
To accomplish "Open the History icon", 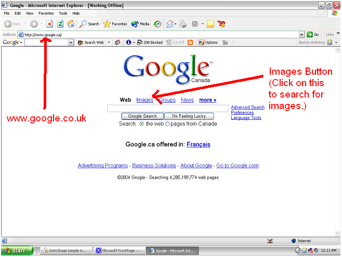I will pyautogui.click(x=157, y=24).
